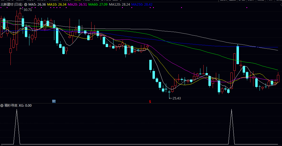Click the XG: 0.00 indicator value

pos(25,105)
